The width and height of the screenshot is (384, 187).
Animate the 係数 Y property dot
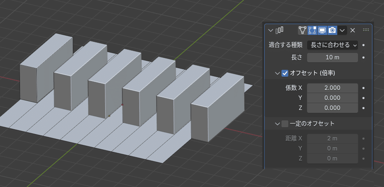364,98
